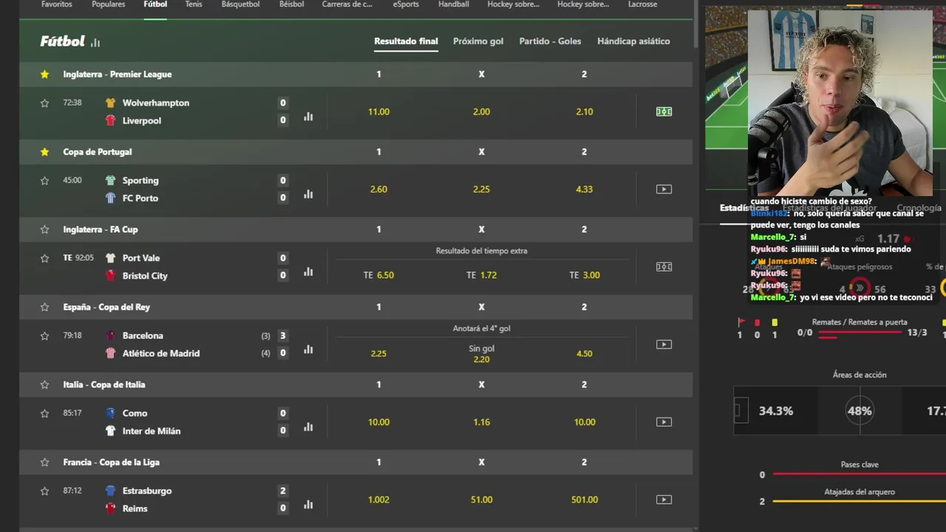Switch to the Tenis sport tab

coord(194,4)
